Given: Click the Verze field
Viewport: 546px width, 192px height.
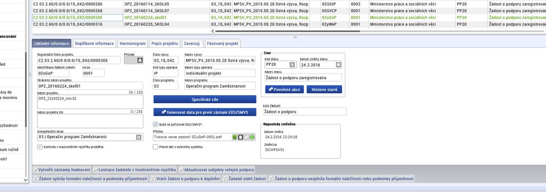Looking at the screenshot, I should pos(93,73).
